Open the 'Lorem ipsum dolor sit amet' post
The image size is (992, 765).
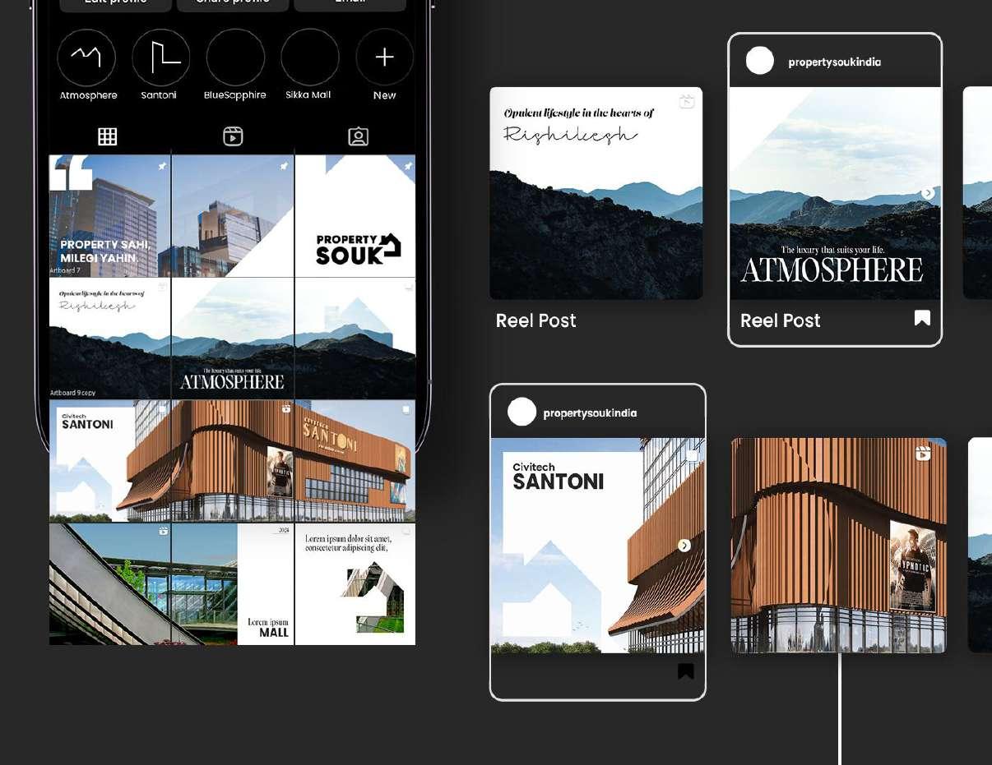[x=355, y=584]
